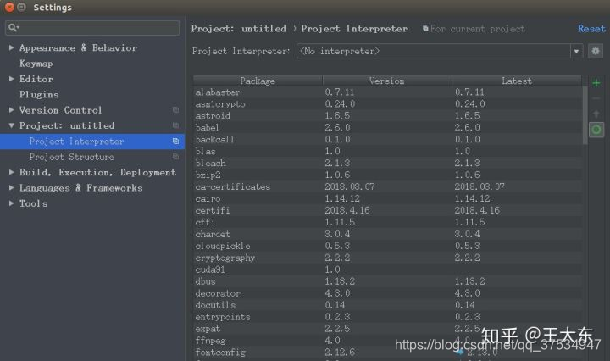Screen dimensions: 610x361
Task: Select the cuda91 package row
Action: tap(387, 269)
